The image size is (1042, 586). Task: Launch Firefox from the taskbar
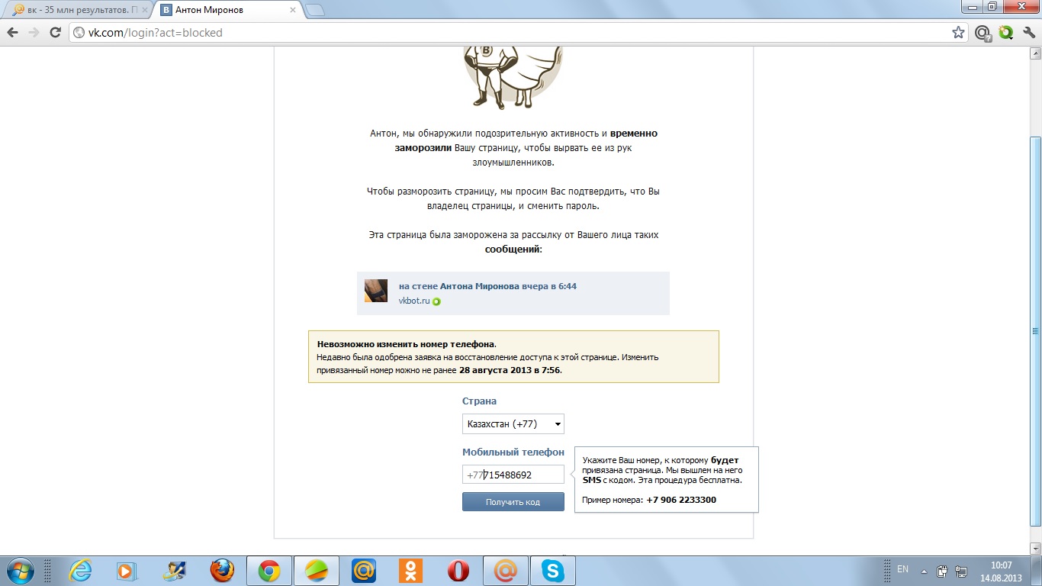pyautogui.click(x=222, y=571)
